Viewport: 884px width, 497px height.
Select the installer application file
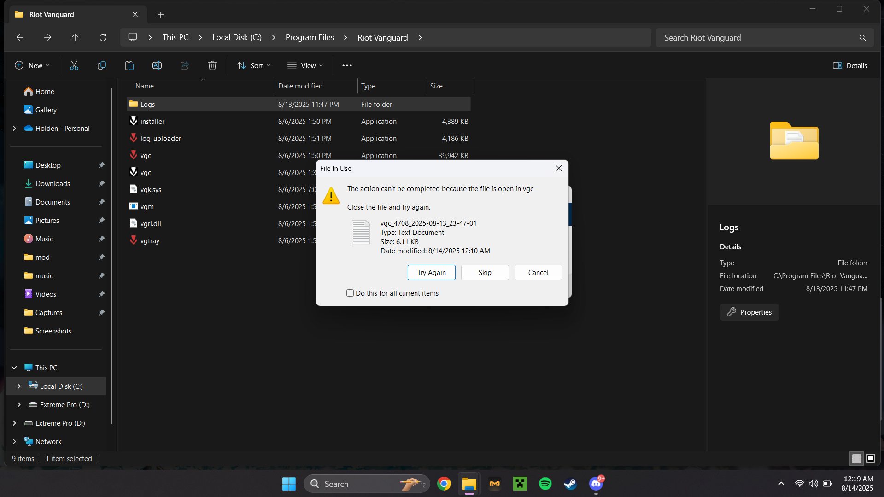pos(299,121)
